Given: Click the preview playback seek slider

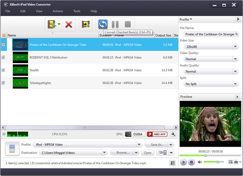Looking at the screenshot, I should click(x=210, y=156).
